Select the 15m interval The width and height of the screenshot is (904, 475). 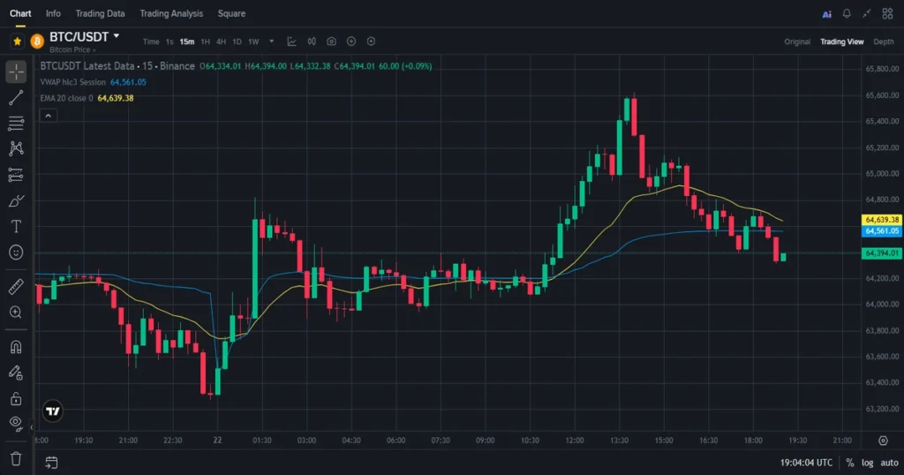187,41
